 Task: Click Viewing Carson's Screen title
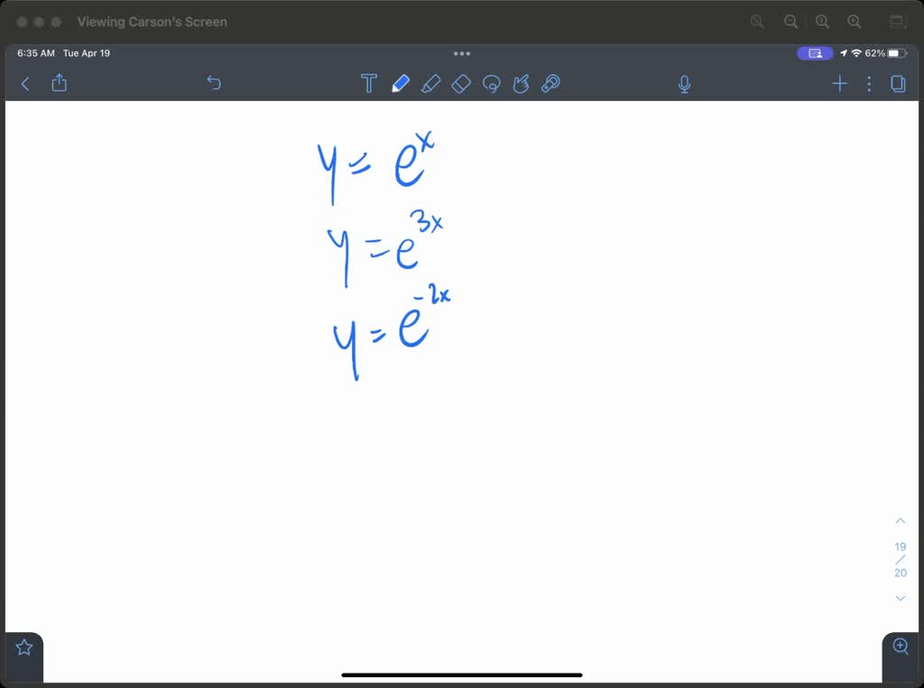click(152, 22)
